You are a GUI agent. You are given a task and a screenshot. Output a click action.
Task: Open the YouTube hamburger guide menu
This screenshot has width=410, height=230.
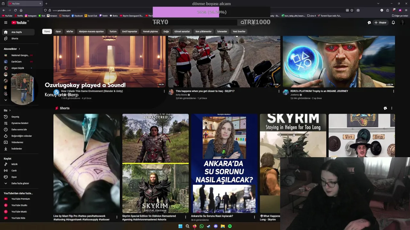(x=5, y=22)
